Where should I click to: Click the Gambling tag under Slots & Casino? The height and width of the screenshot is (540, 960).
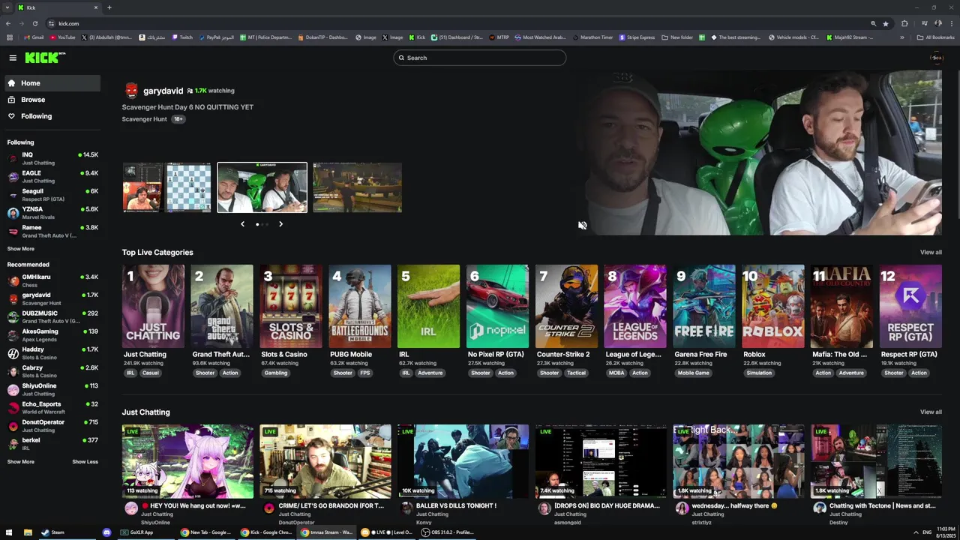(275, 373)
